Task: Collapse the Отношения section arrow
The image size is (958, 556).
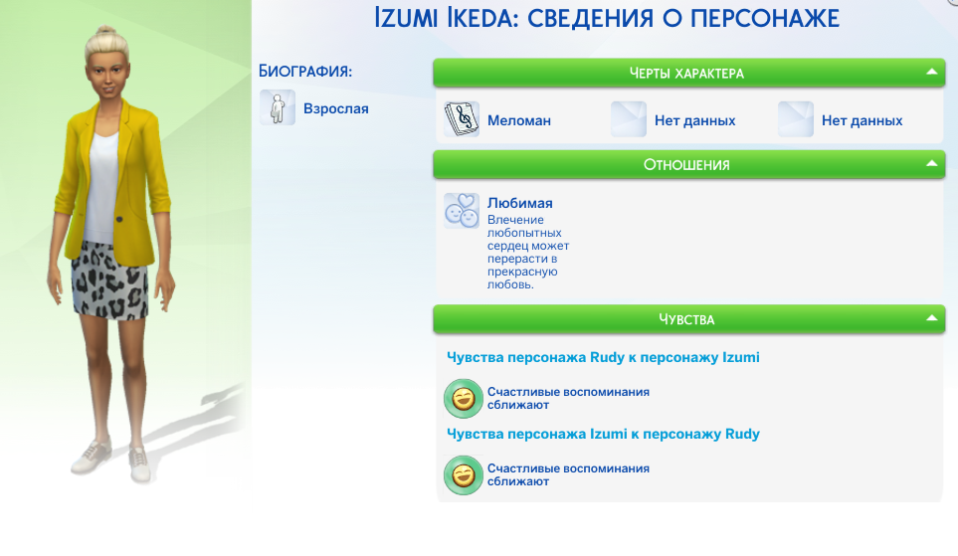Action: pyautogui.click(x=931, y=164)
